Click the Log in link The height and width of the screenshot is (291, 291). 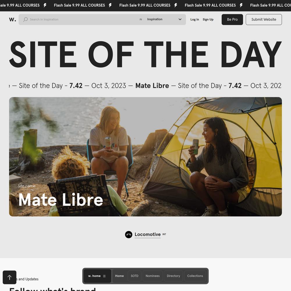[195, 19]
